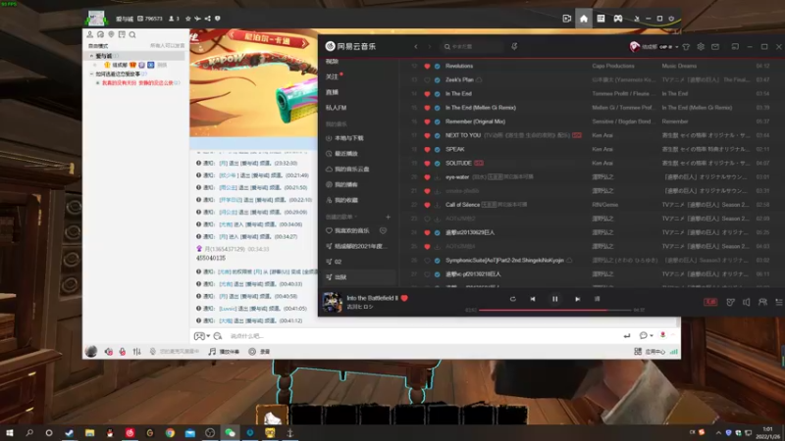
Task: Skip to the next track
Action: point(577,299)
